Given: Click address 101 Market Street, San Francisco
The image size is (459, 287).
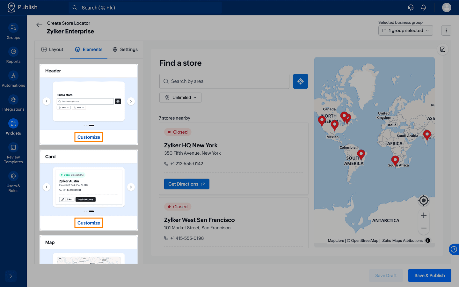Looking at the screenshot, I should [x=197, y=228].
